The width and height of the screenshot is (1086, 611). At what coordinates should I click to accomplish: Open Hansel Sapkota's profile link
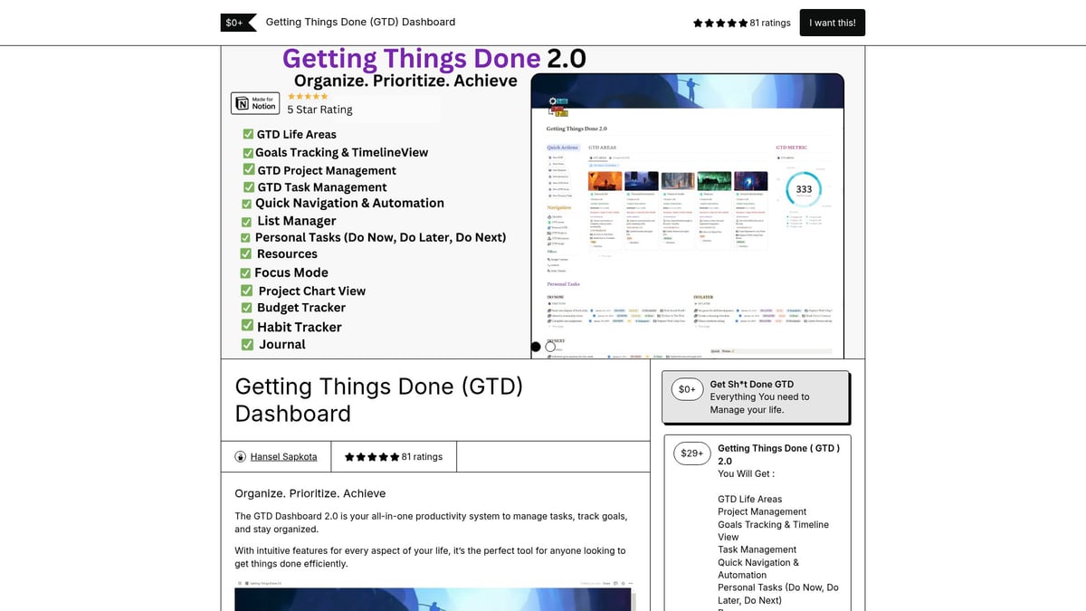pos(282,456)
